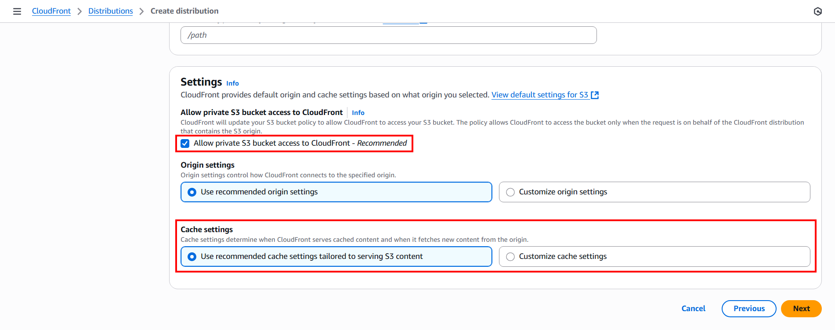Choose Customize origin settings option
Screen dimensions: 835x330
[510, 192]
